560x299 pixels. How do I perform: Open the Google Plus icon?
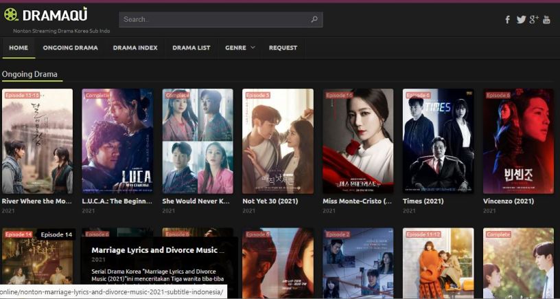[x=534, y=19]
